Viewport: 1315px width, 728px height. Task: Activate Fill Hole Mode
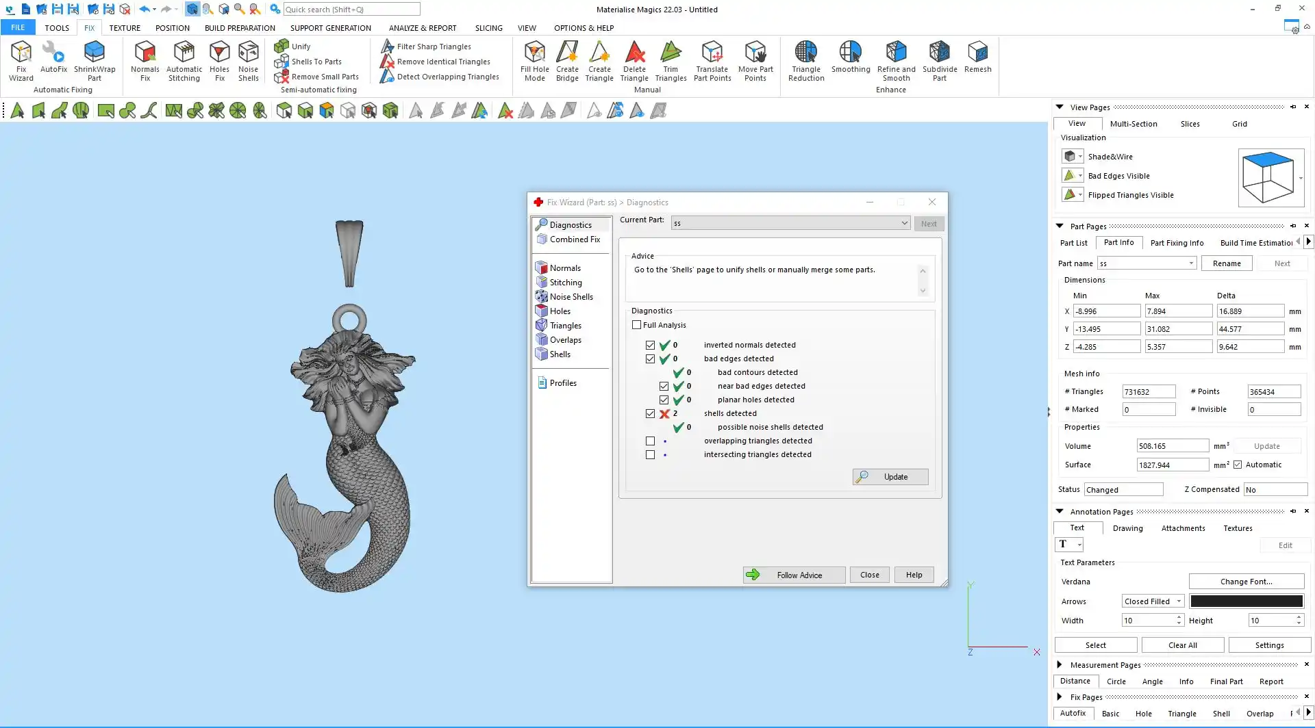pos(534,60)
